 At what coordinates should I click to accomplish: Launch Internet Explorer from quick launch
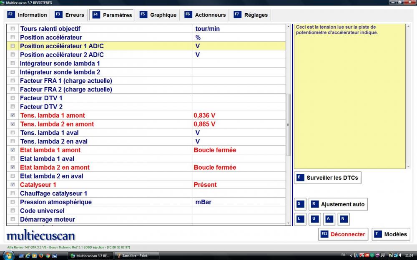pyautogui.click(x=28, y=255)
